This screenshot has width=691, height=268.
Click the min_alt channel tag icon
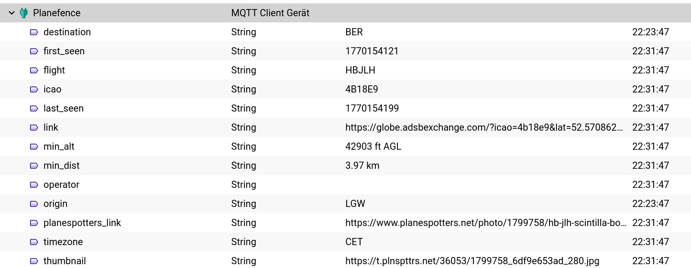34,146
